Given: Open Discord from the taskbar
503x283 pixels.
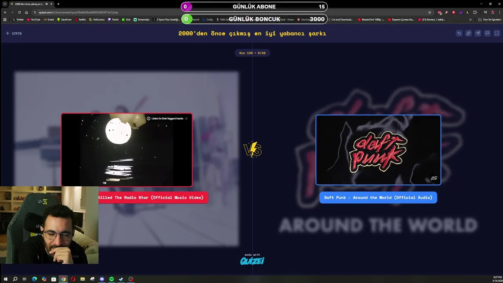Looking at the screenshot, I should tap(102, 279).
